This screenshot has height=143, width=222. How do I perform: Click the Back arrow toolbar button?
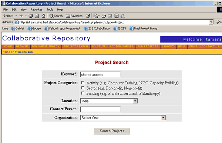click(8, 16)
